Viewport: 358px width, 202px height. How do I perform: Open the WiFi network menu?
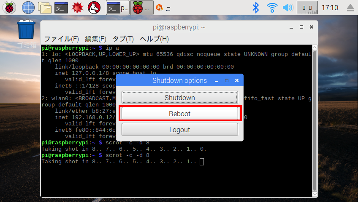pyautogui.click(x=272, y=8)
